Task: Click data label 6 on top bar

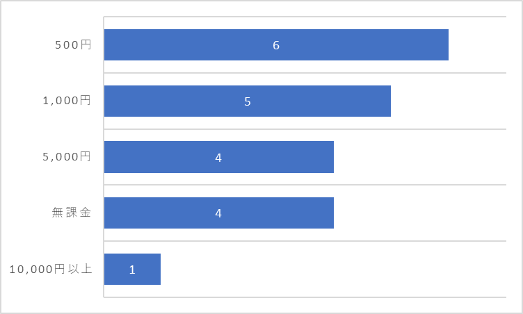Action: 276,45
